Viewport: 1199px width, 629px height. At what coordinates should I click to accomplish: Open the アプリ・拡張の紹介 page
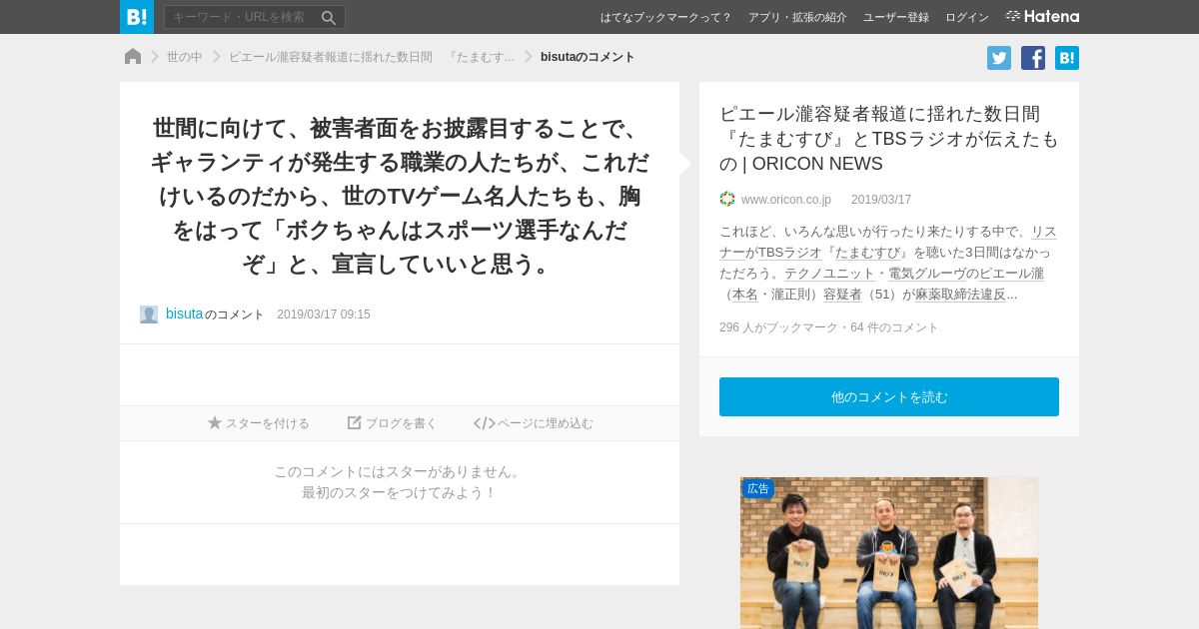[797, 17]
